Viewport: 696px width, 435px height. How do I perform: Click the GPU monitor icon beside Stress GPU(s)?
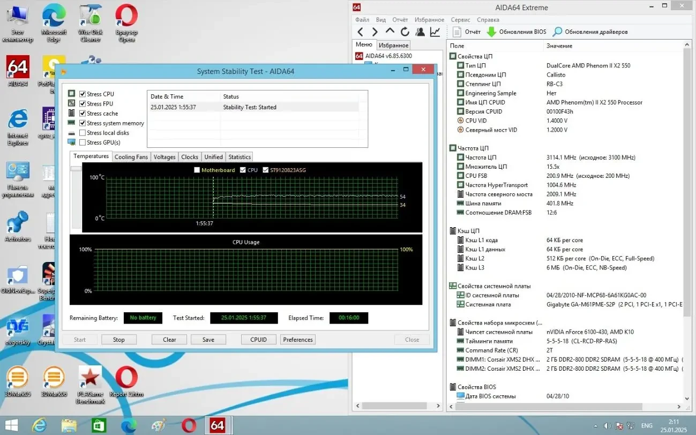(72, 142)
